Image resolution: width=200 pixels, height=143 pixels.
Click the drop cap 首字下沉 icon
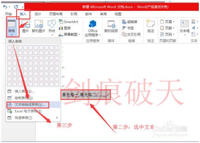pyautogui.click(x=193, y=34)
